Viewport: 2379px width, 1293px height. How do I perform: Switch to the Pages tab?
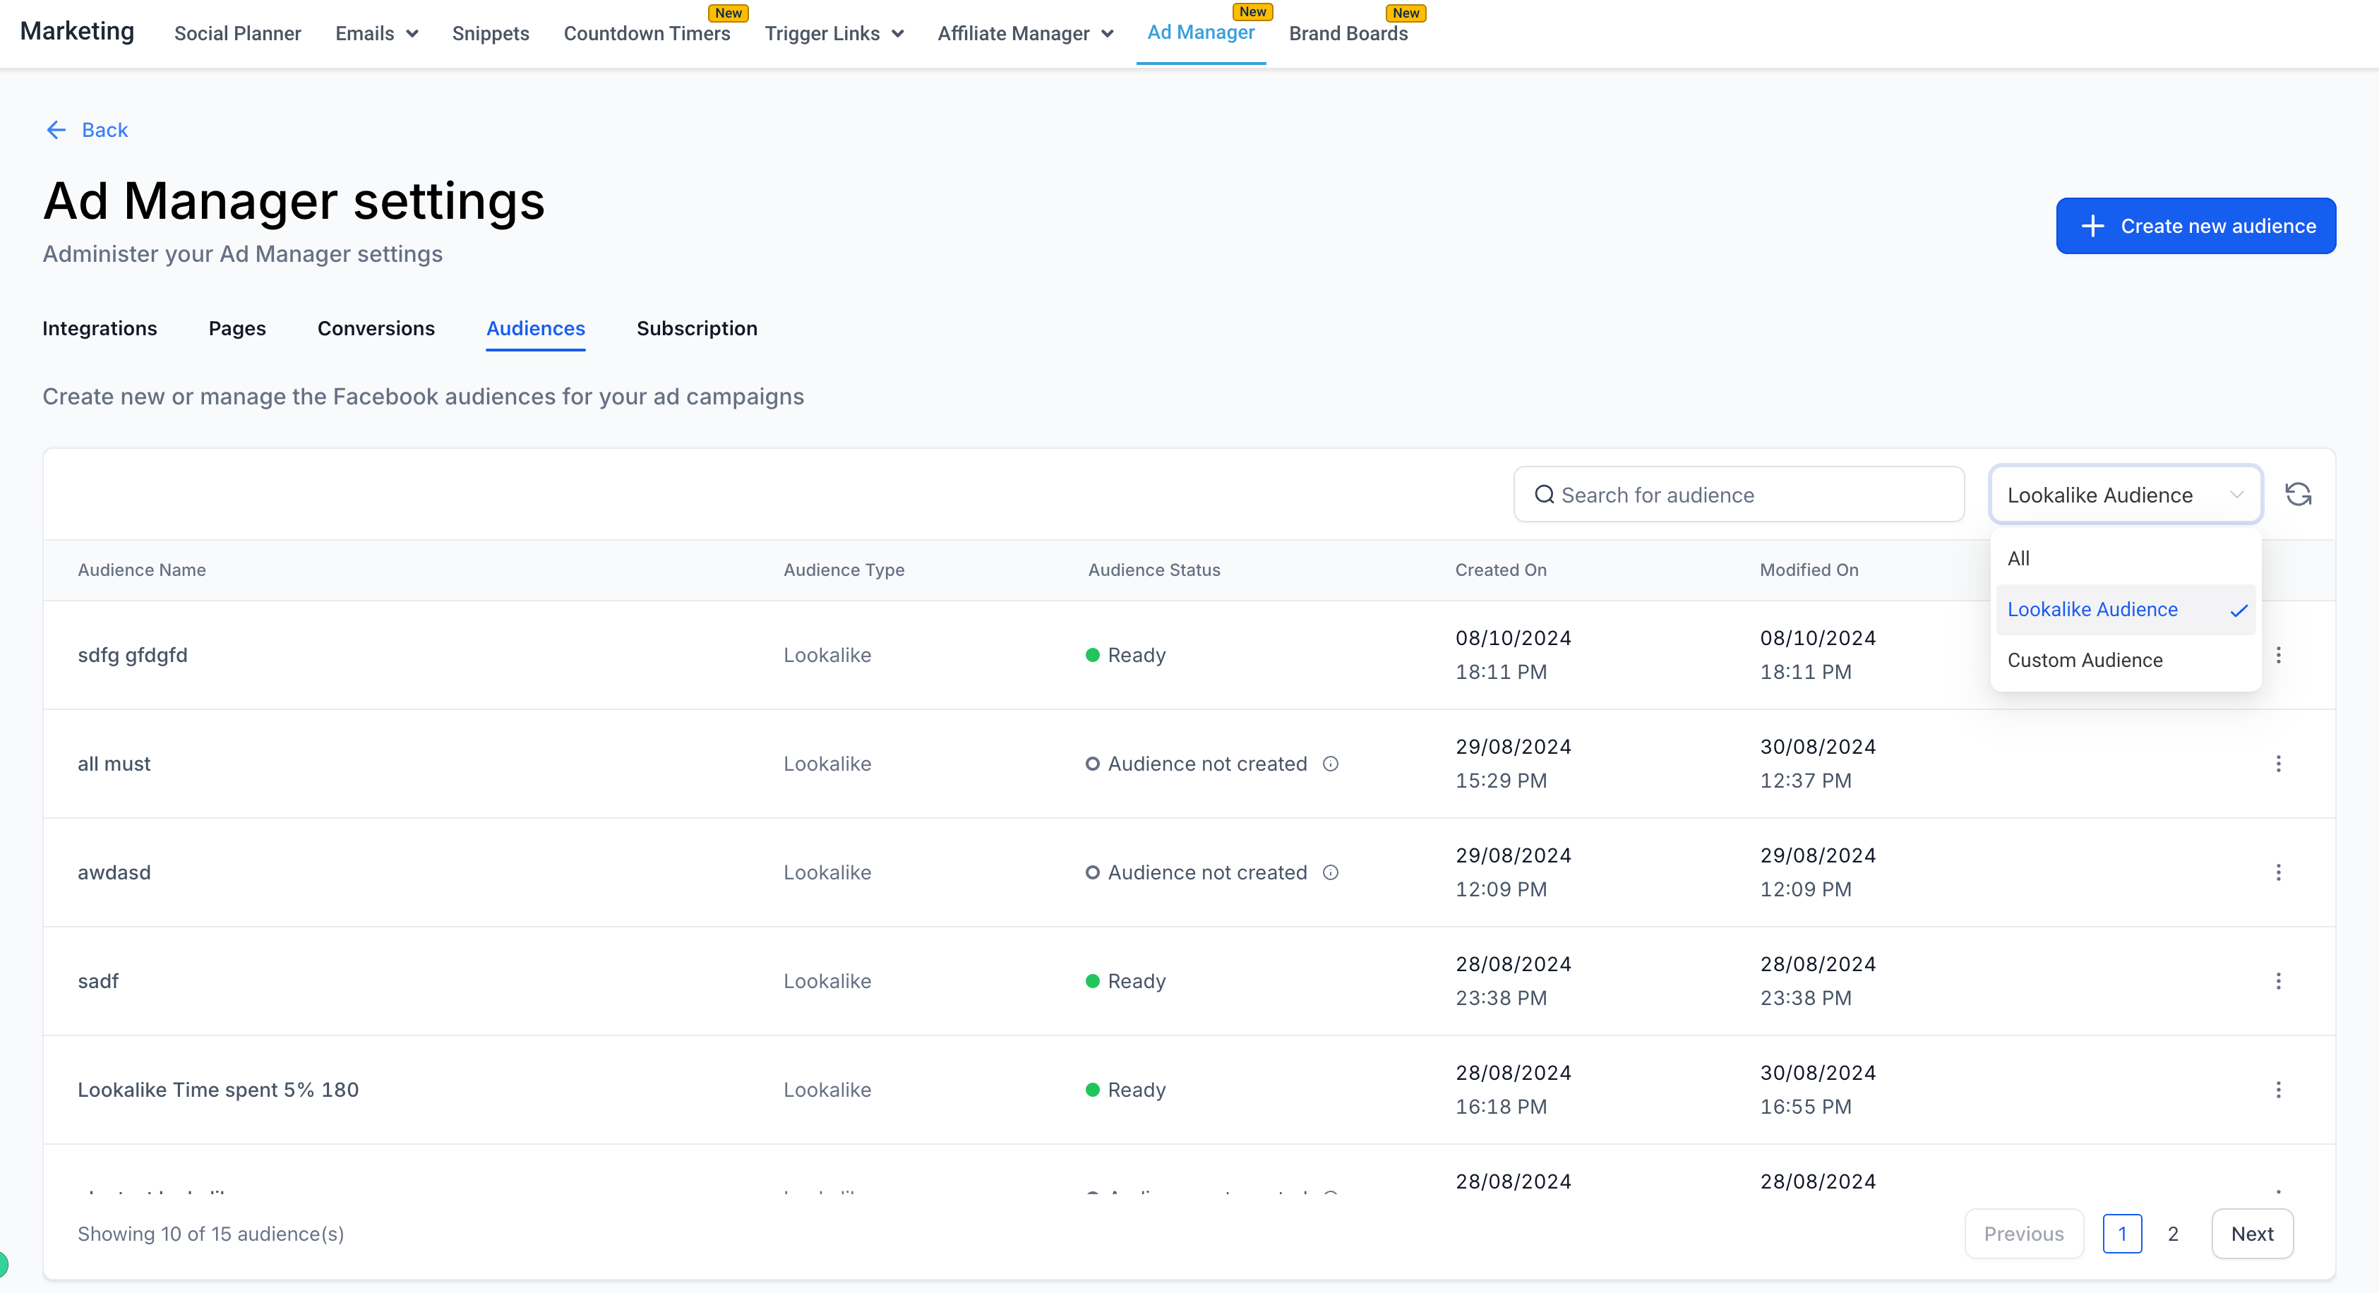(x=237, y=329)
